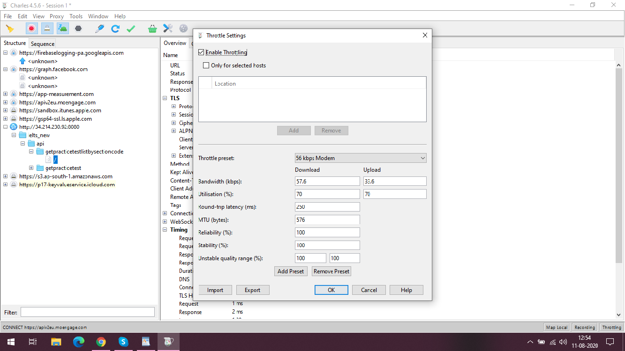
Task: Toggle the turtle Throttling icon in toolbar
Action: tap(63, 29)
